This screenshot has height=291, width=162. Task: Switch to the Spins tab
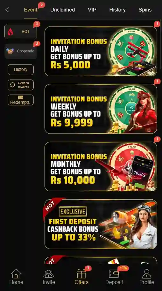[x=145, y=10]
